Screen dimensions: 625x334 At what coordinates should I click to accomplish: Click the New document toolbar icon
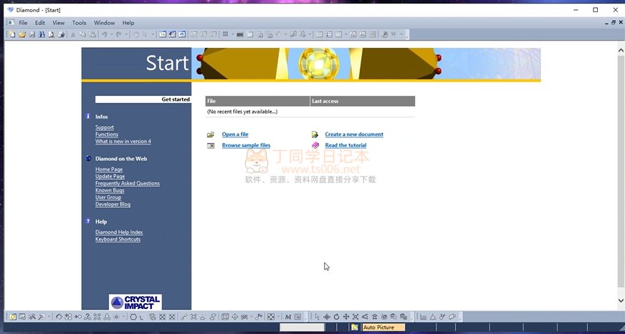pyautogui.click(x=12, y=34)
